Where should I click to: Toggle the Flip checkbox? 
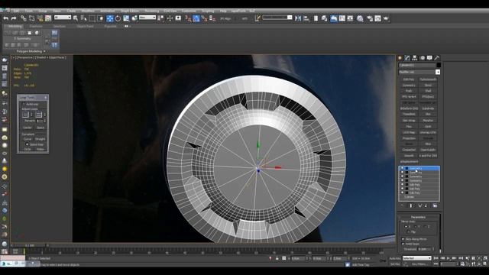pyautogui.click(x=409, y=232)
